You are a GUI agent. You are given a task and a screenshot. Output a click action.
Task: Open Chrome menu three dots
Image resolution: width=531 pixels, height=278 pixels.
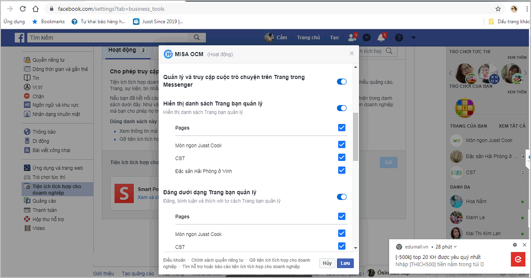527,9
